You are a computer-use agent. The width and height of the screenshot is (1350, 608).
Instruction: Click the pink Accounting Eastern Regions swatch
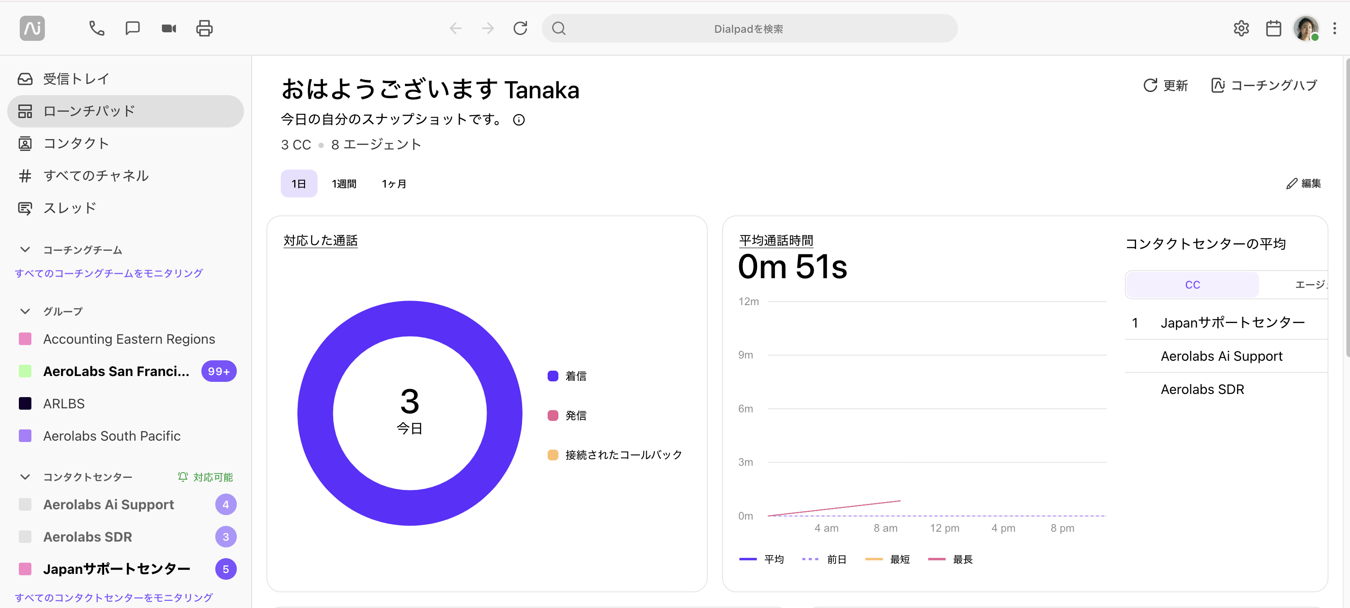pyautogui.click(x=25, y=339)
